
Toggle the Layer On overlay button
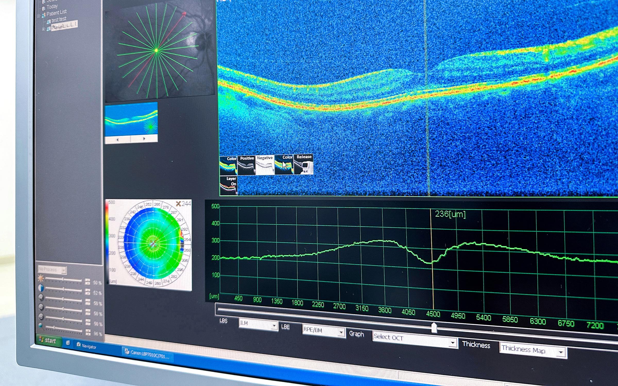(229, 185)
